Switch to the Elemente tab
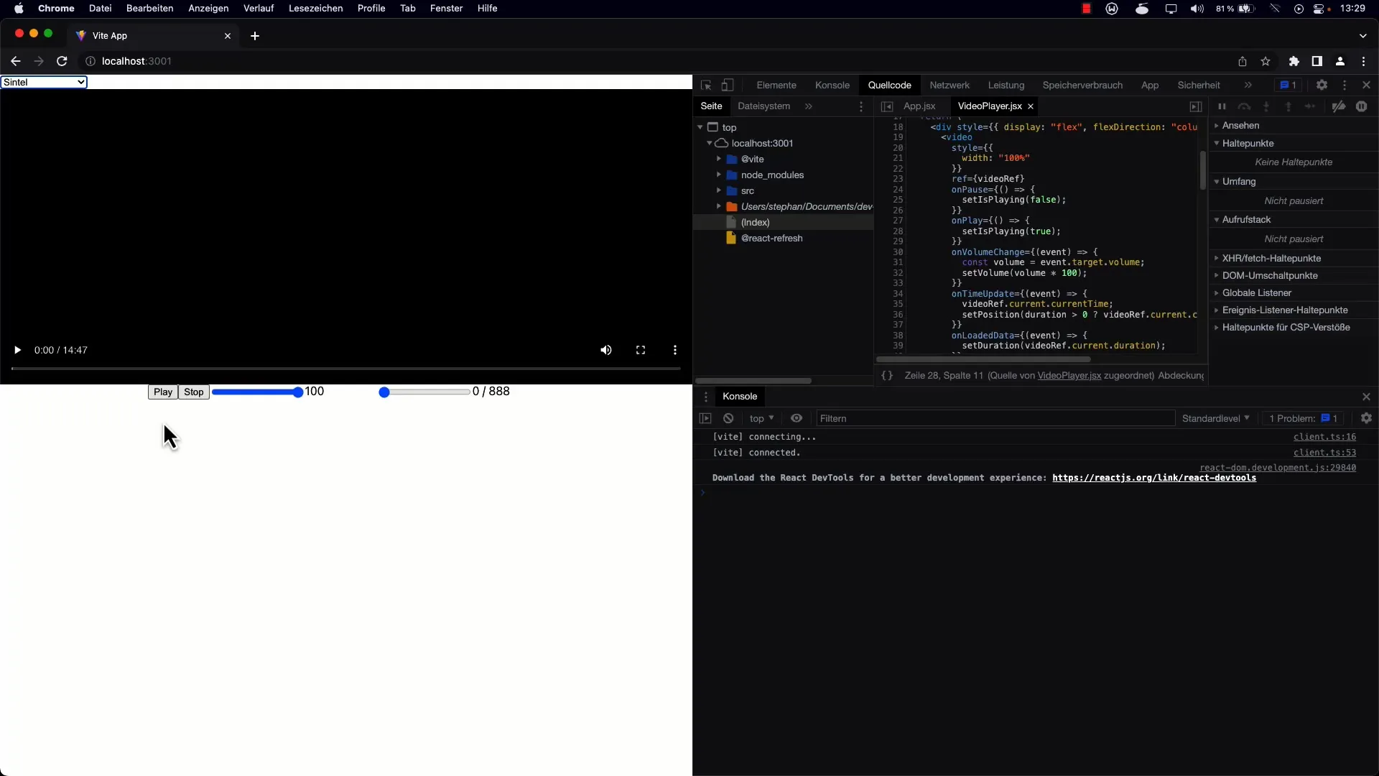Image resolution: width=1379 pixels, height=776 pixels. pyautogui.click(x=776, y=85)
